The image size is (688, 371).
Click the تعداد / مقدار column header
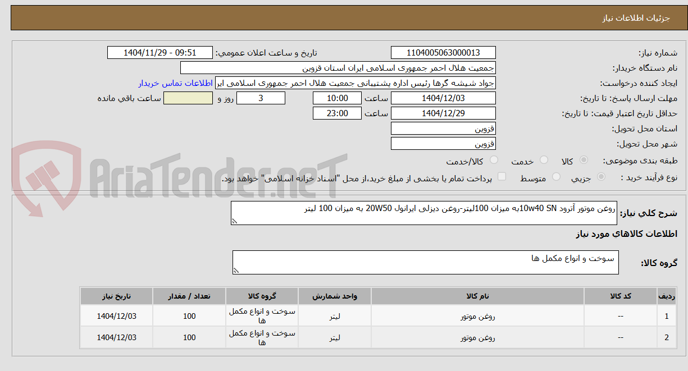tap(189, 296)
